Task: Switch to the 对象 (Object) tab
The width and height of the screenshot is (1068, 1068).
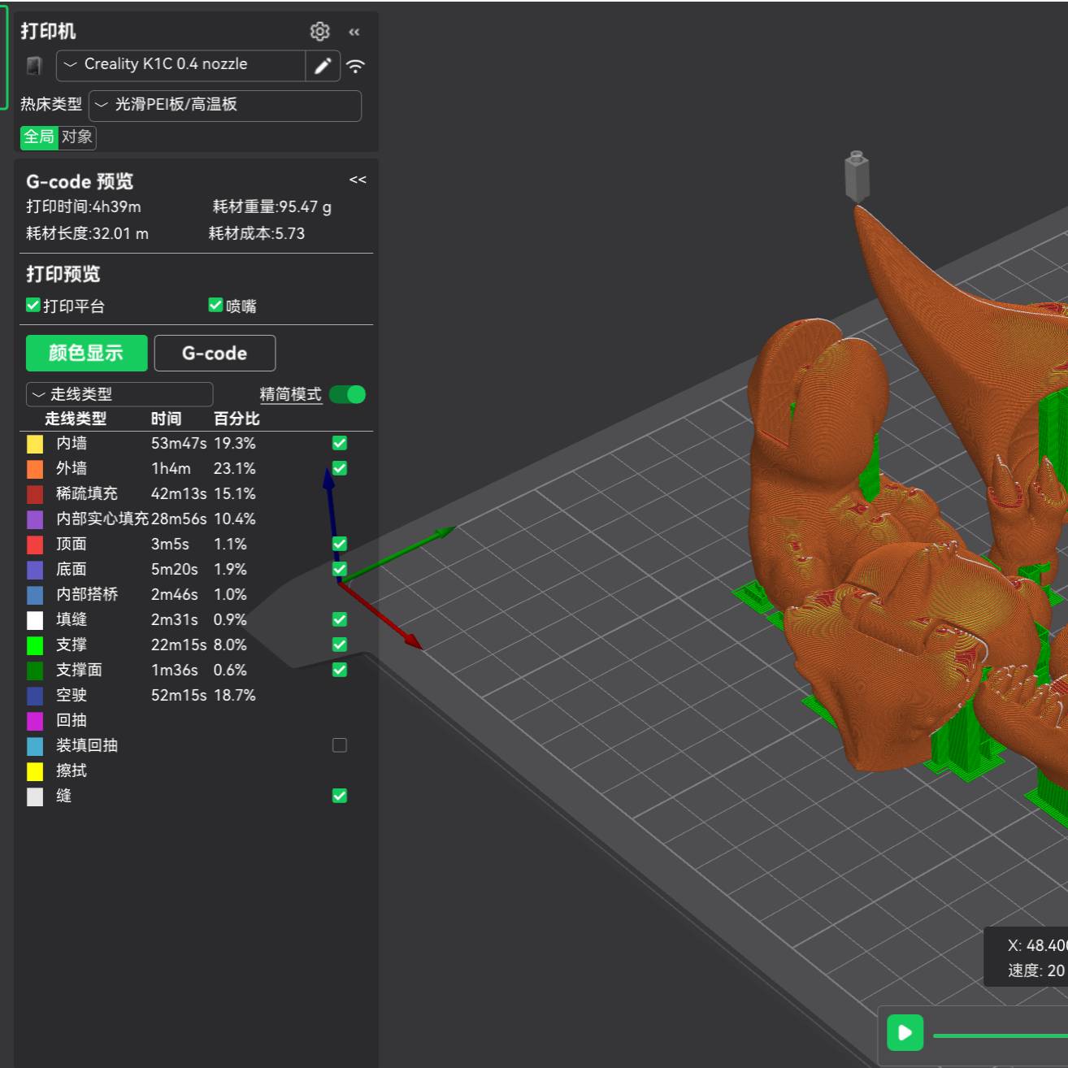Action: [x=77, y=137]
